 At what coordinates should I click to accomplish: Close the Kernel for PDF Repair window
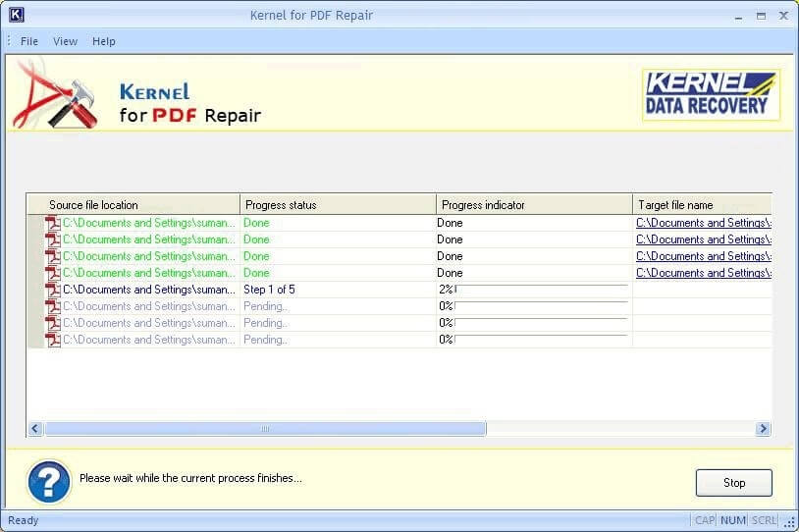point(783,16)
